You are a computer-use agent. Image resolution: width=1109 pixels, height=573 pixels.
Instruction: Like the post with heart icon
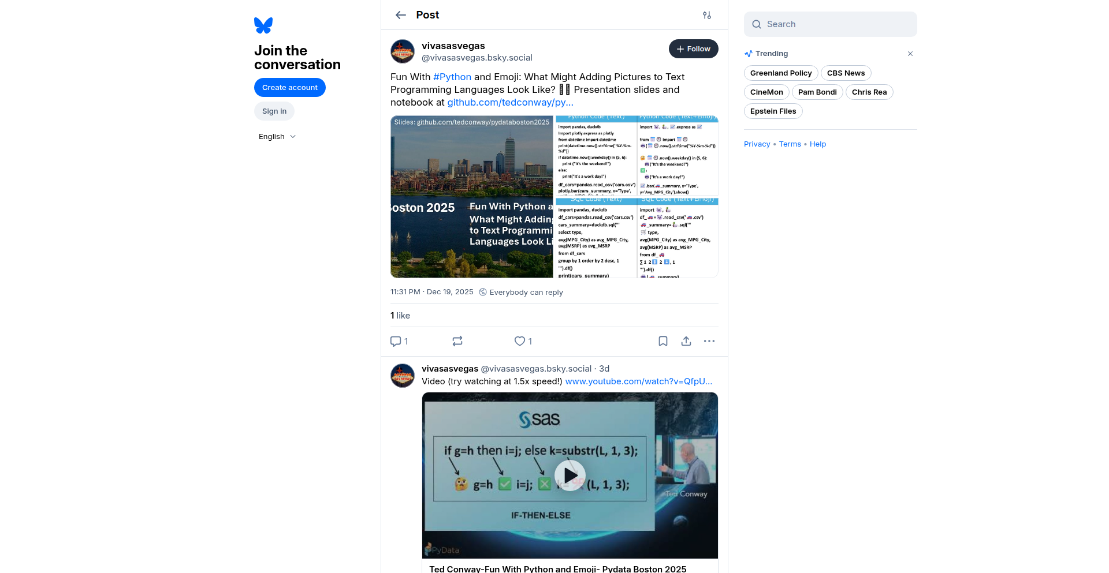tap(520, 341)
